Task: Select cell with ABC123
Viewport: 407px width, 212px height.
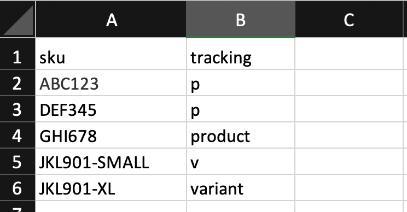Action: 111,83
